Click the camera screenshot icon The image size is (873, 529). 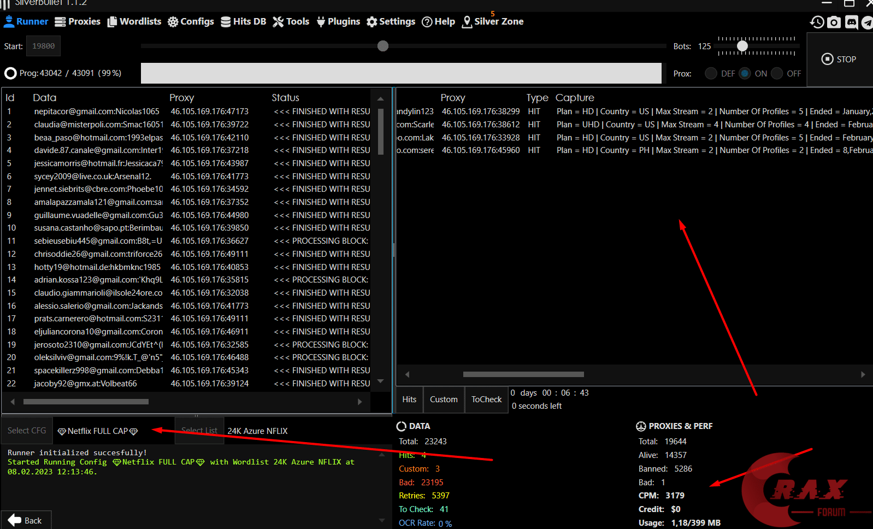[834, 22]
